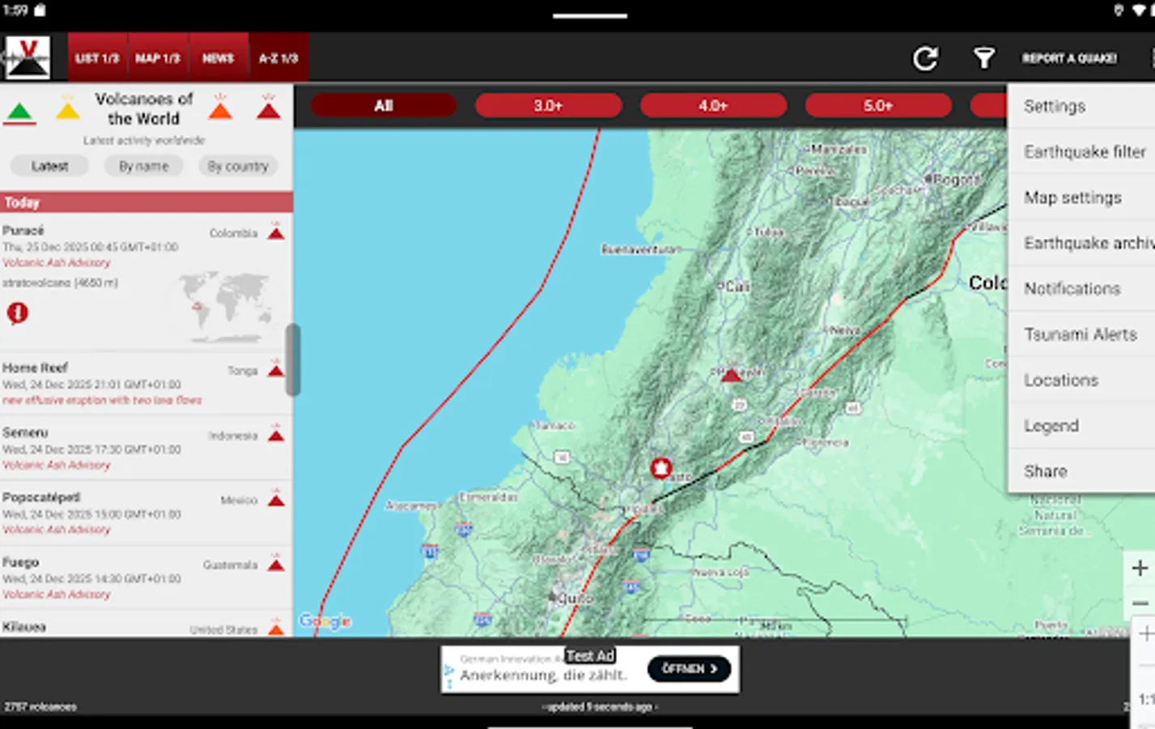Switch volcano list to By name
This screenshot has height=729, width=1155.
click(x=143, y=166)
